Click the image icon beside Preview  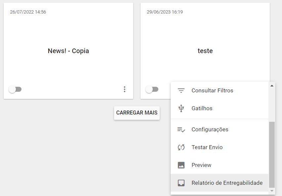click(x=181, y=165)
